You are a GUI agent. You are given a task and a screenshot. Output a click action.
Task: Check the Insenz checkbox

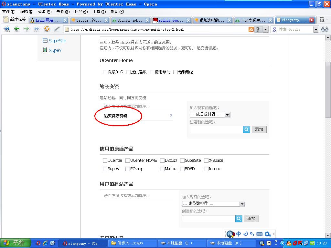pos(206,169)
